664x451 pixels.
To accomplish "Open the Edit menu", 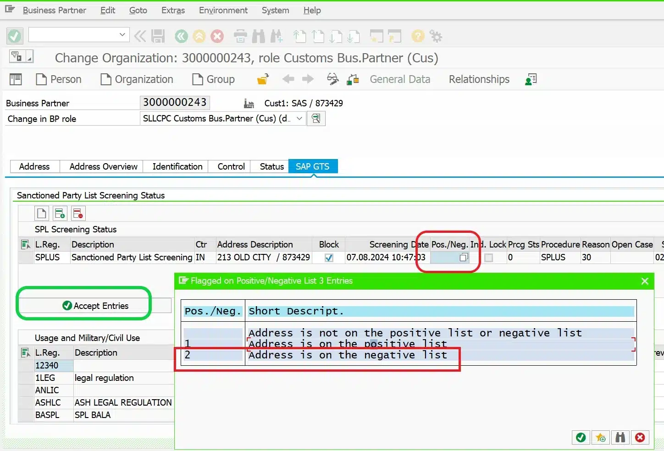I will click(x=108, y=10).
